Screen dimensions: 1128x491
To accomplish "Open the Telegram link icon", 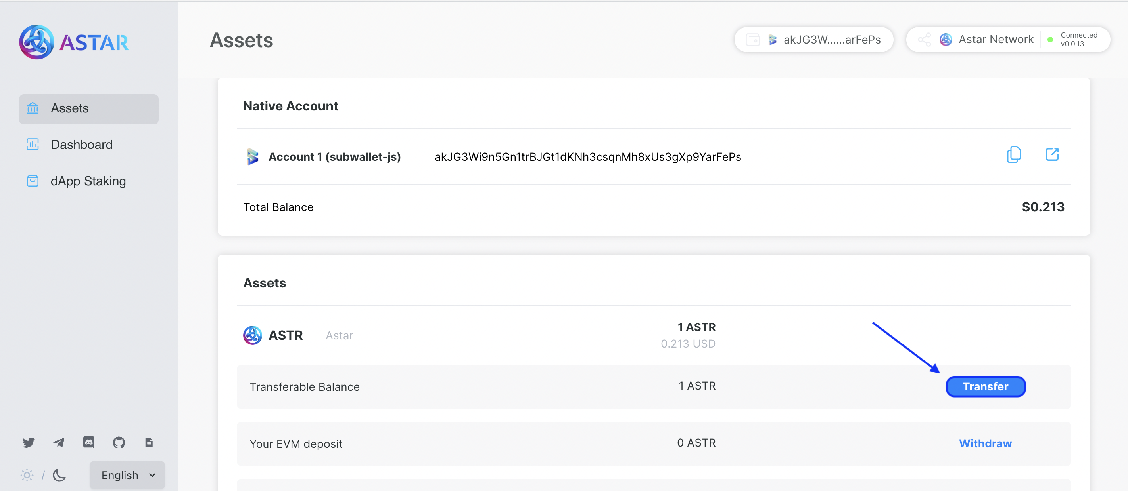I will click(59, 442).
